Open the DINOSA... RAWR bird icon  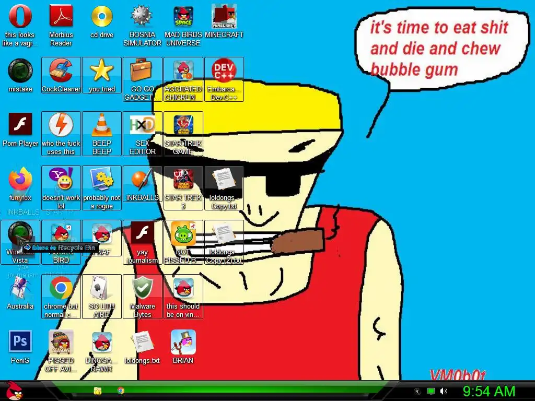pyautogui.click(x=102, y=350)
